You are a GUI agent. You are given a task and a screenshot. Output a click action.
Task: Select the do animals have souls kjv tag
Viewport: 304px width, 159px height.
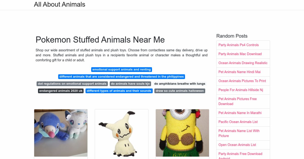click(x=131, y=84)
